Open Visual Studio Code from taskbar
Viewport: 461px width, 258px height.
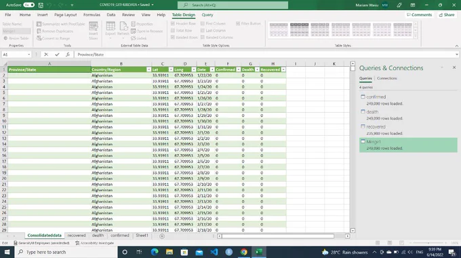[x=214, y=252]
